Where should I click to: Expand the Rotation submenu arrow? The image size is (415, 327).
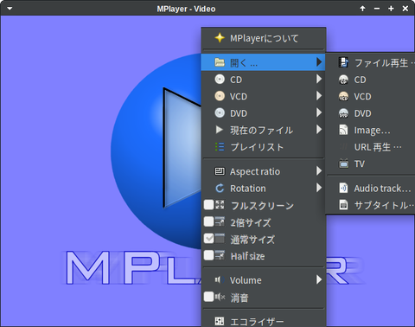[319, 188]
